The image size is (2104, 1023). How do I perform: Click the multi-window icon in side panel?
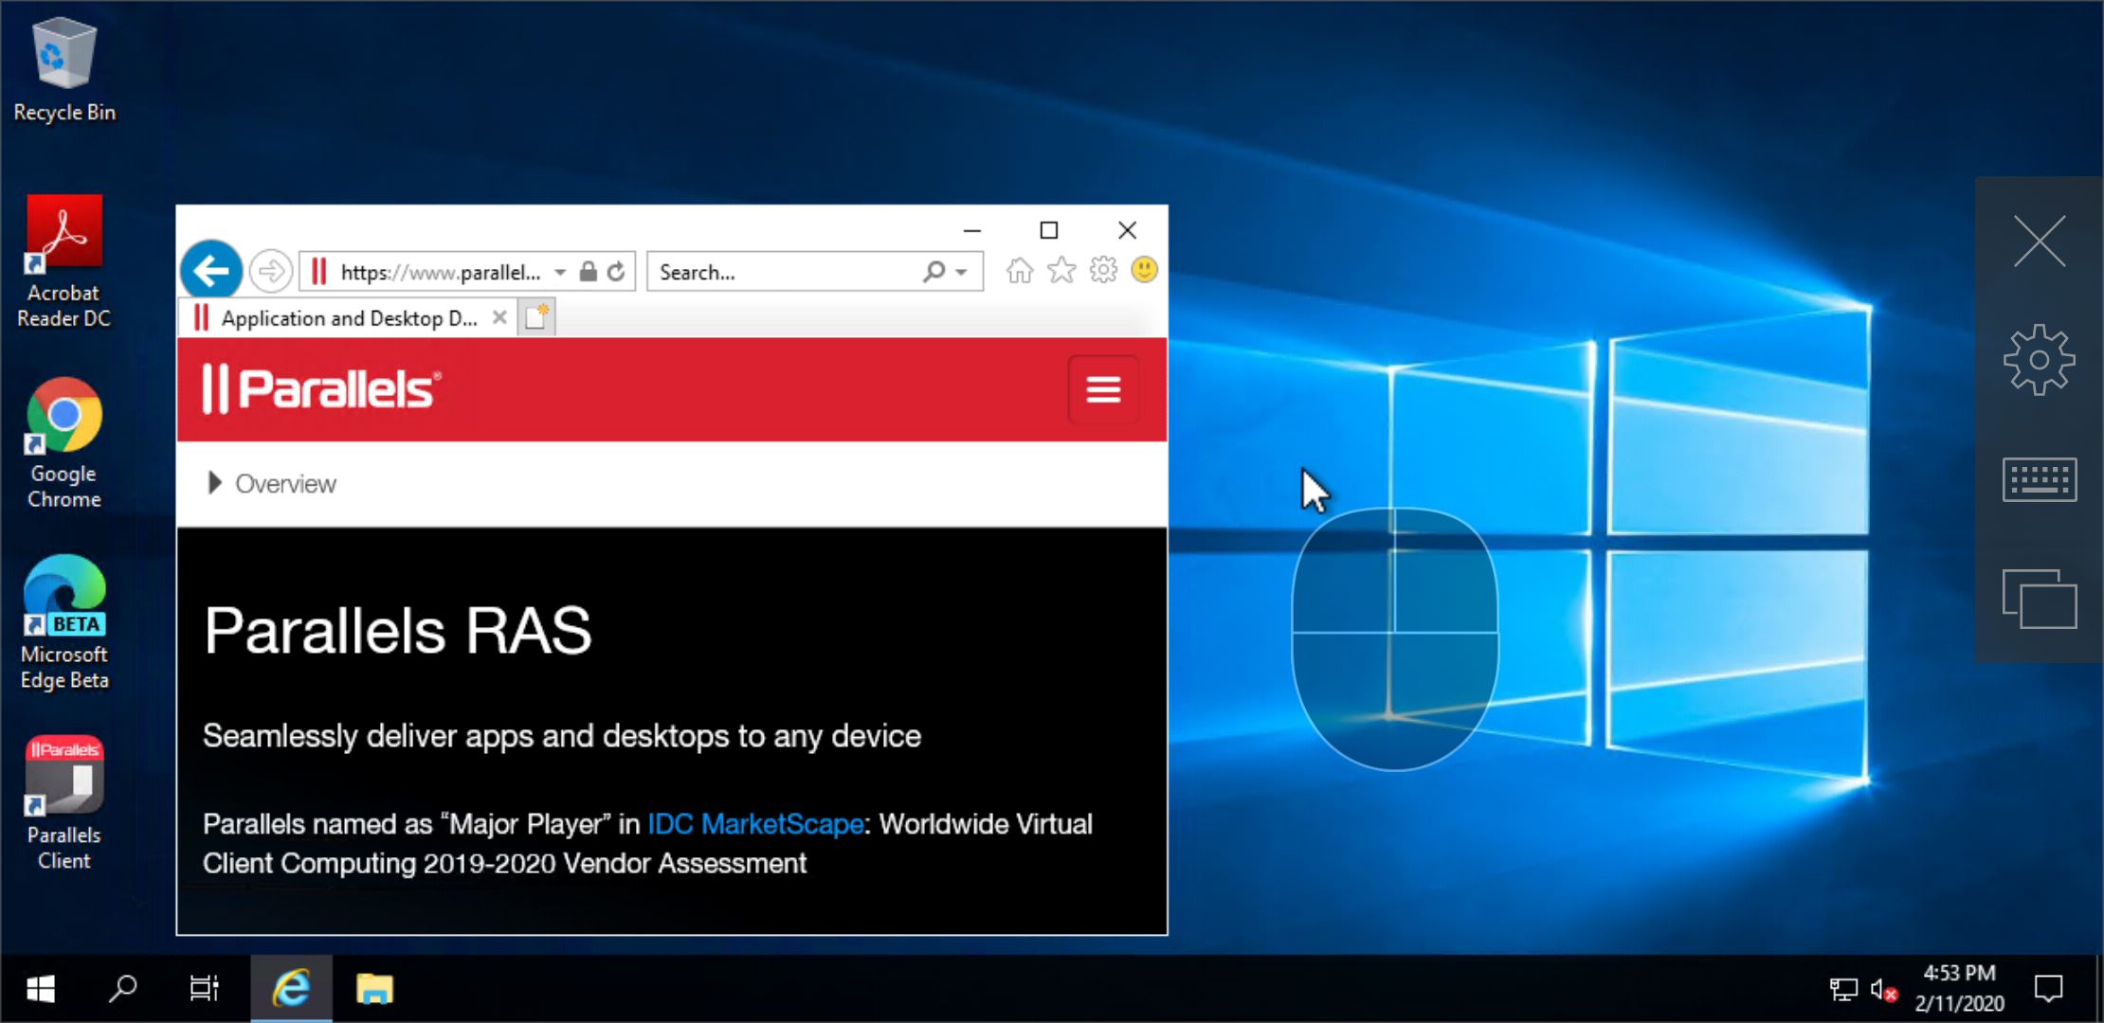point(2039,599)
